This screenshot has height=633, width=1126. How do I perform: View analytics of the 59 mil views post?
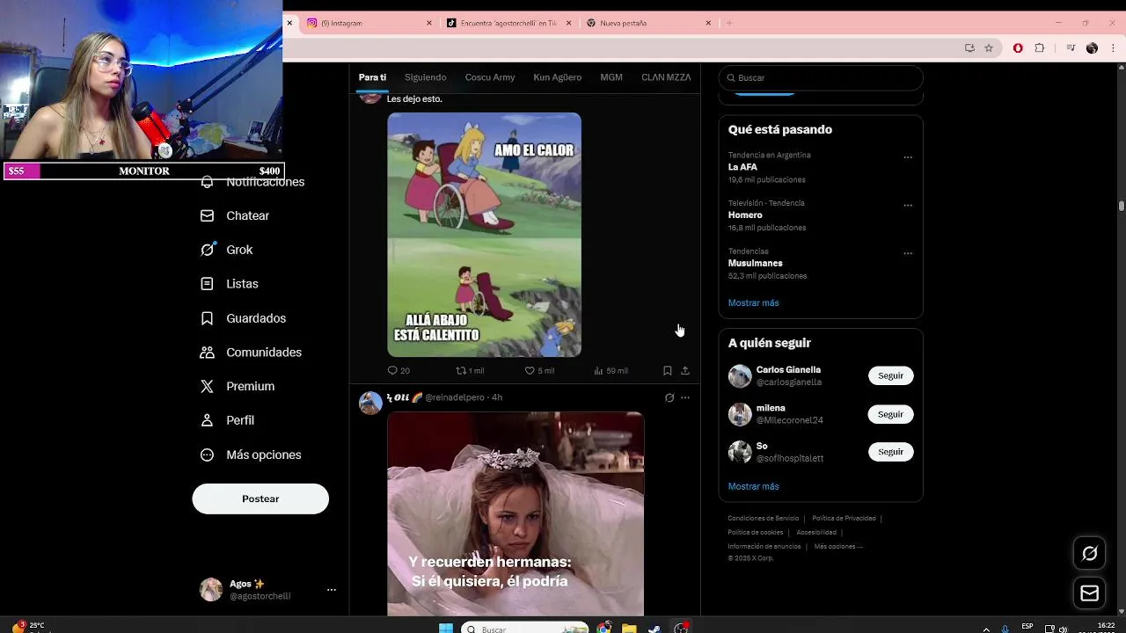point(611,371)
